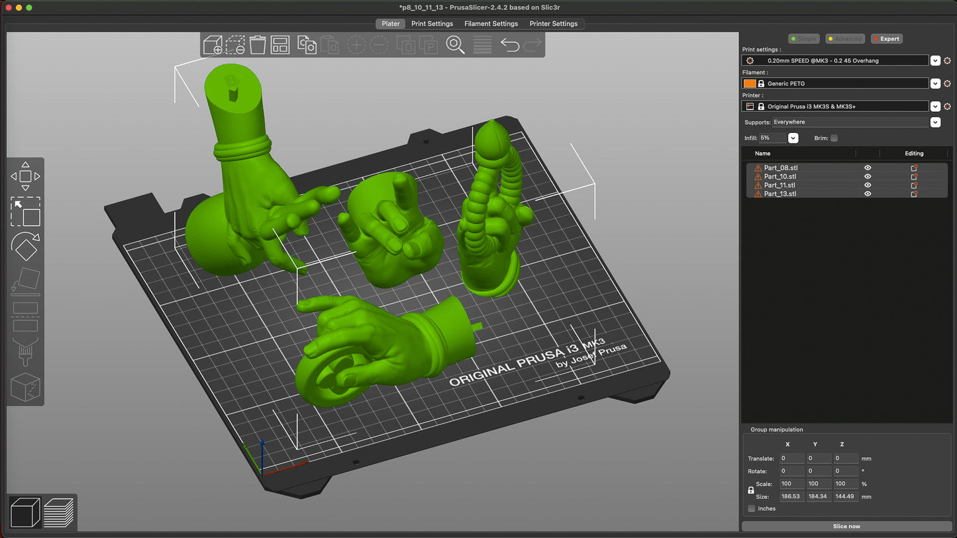Click the Slice now button
The height and width of the screenshot is (538, 957).
click(x=846, y=526)
